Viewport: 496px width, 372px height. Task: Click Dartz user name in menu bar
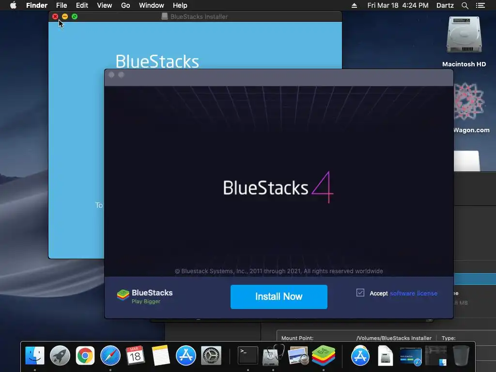click(x=445, y=5)
